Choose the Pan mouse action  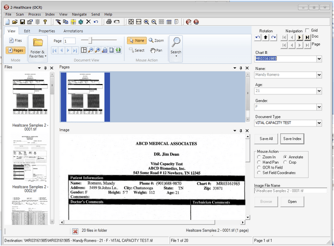pyautogui.click(x=156, y=50)
